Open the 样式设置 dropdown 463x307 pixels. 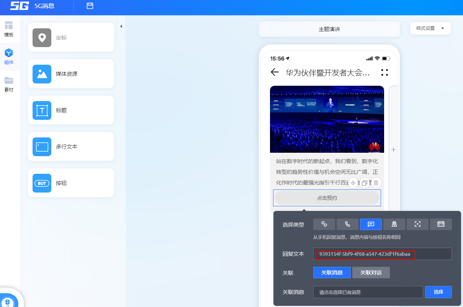click(430, 28)
